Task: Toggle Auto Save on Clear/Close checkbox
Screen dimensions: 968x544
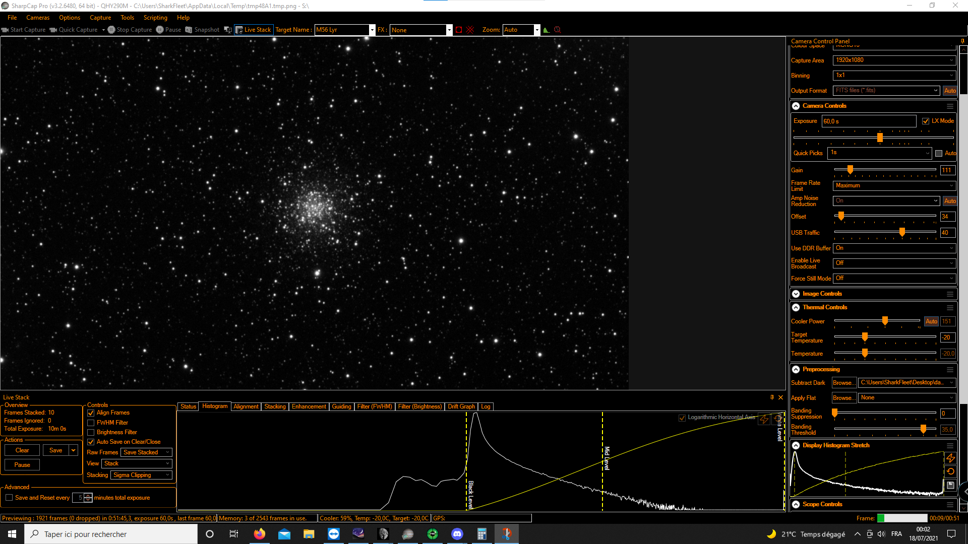Action: coord(91,442)
